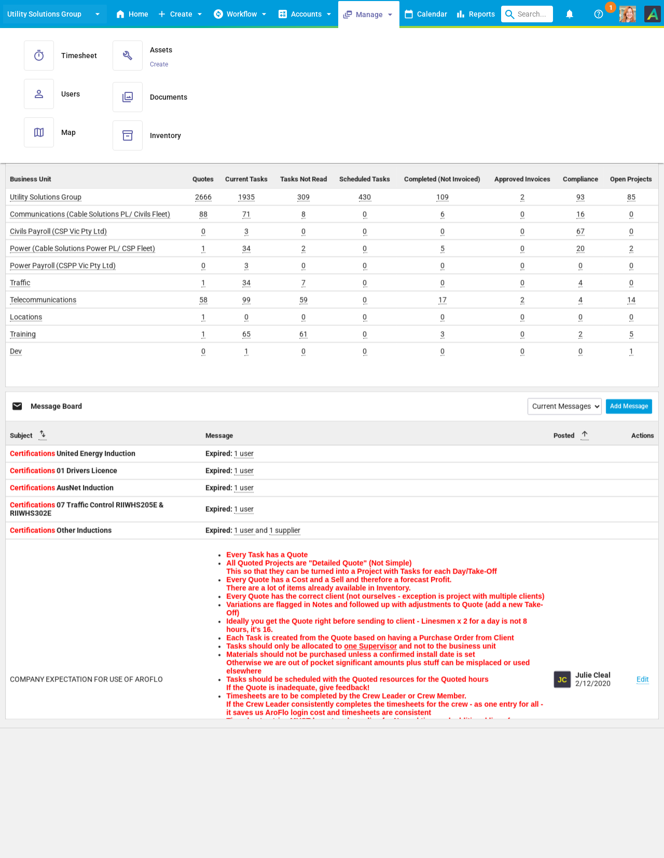
Task: Open the Map icon tile
Action: point(39,132)
